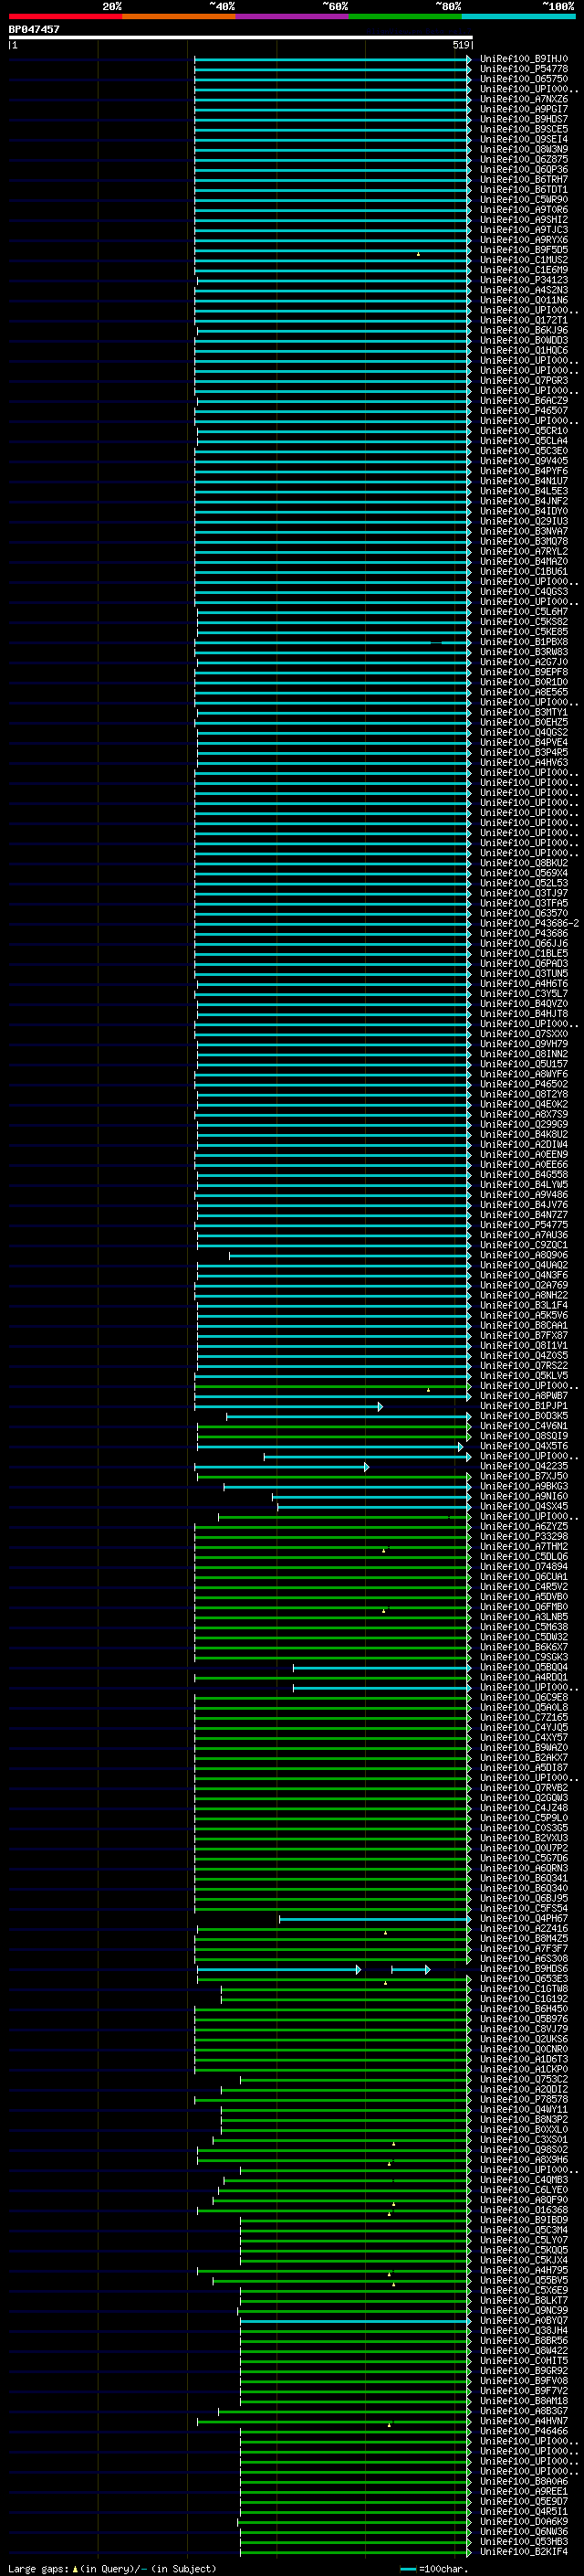Select the query name BP047457

(x=34, y=29)
